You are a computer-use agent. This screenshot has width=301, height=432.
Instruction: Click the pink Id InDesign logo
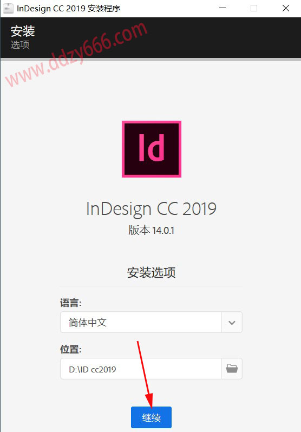coord(152,149)
